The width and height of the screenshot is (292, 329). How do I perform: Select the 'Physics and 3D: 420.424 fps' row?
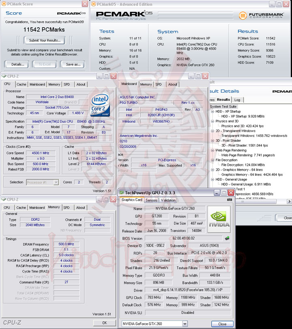[243, 126]
